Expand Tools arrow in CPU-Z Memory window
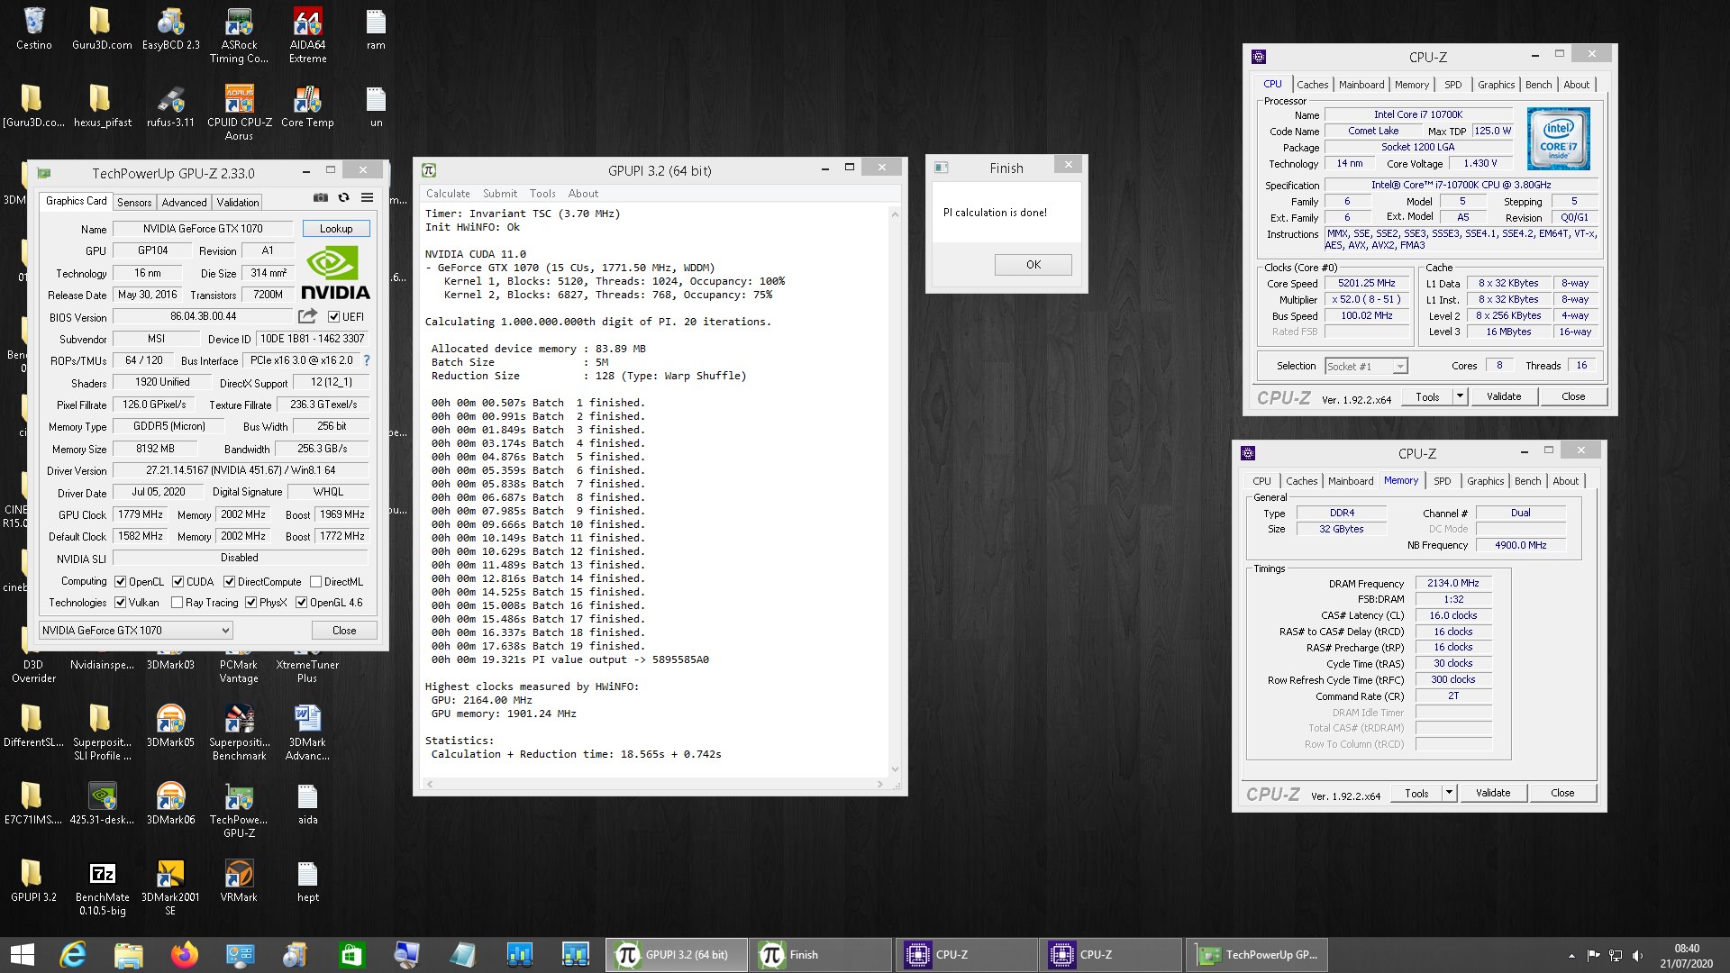The height and width of the screenshot is (973, 1730). [1449, 793]
